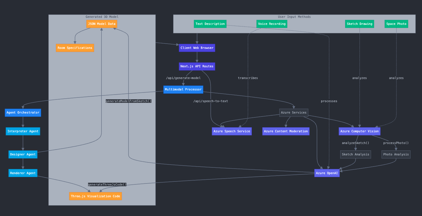Click the Generated 3D Model group title

pyautogui.click(x=102, y=17)
